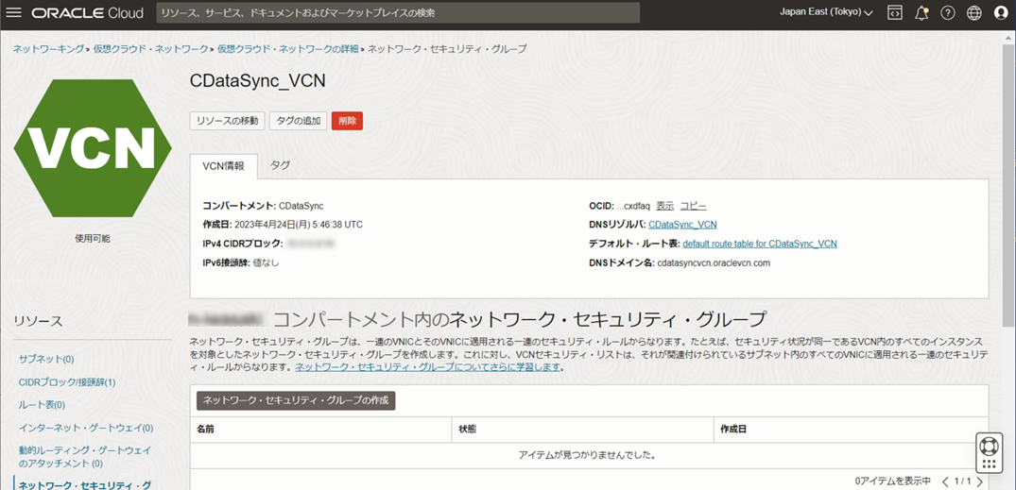Switch to the タグ tab
Viewport: 1016px width, 490px height.
[x=280, y=166]
